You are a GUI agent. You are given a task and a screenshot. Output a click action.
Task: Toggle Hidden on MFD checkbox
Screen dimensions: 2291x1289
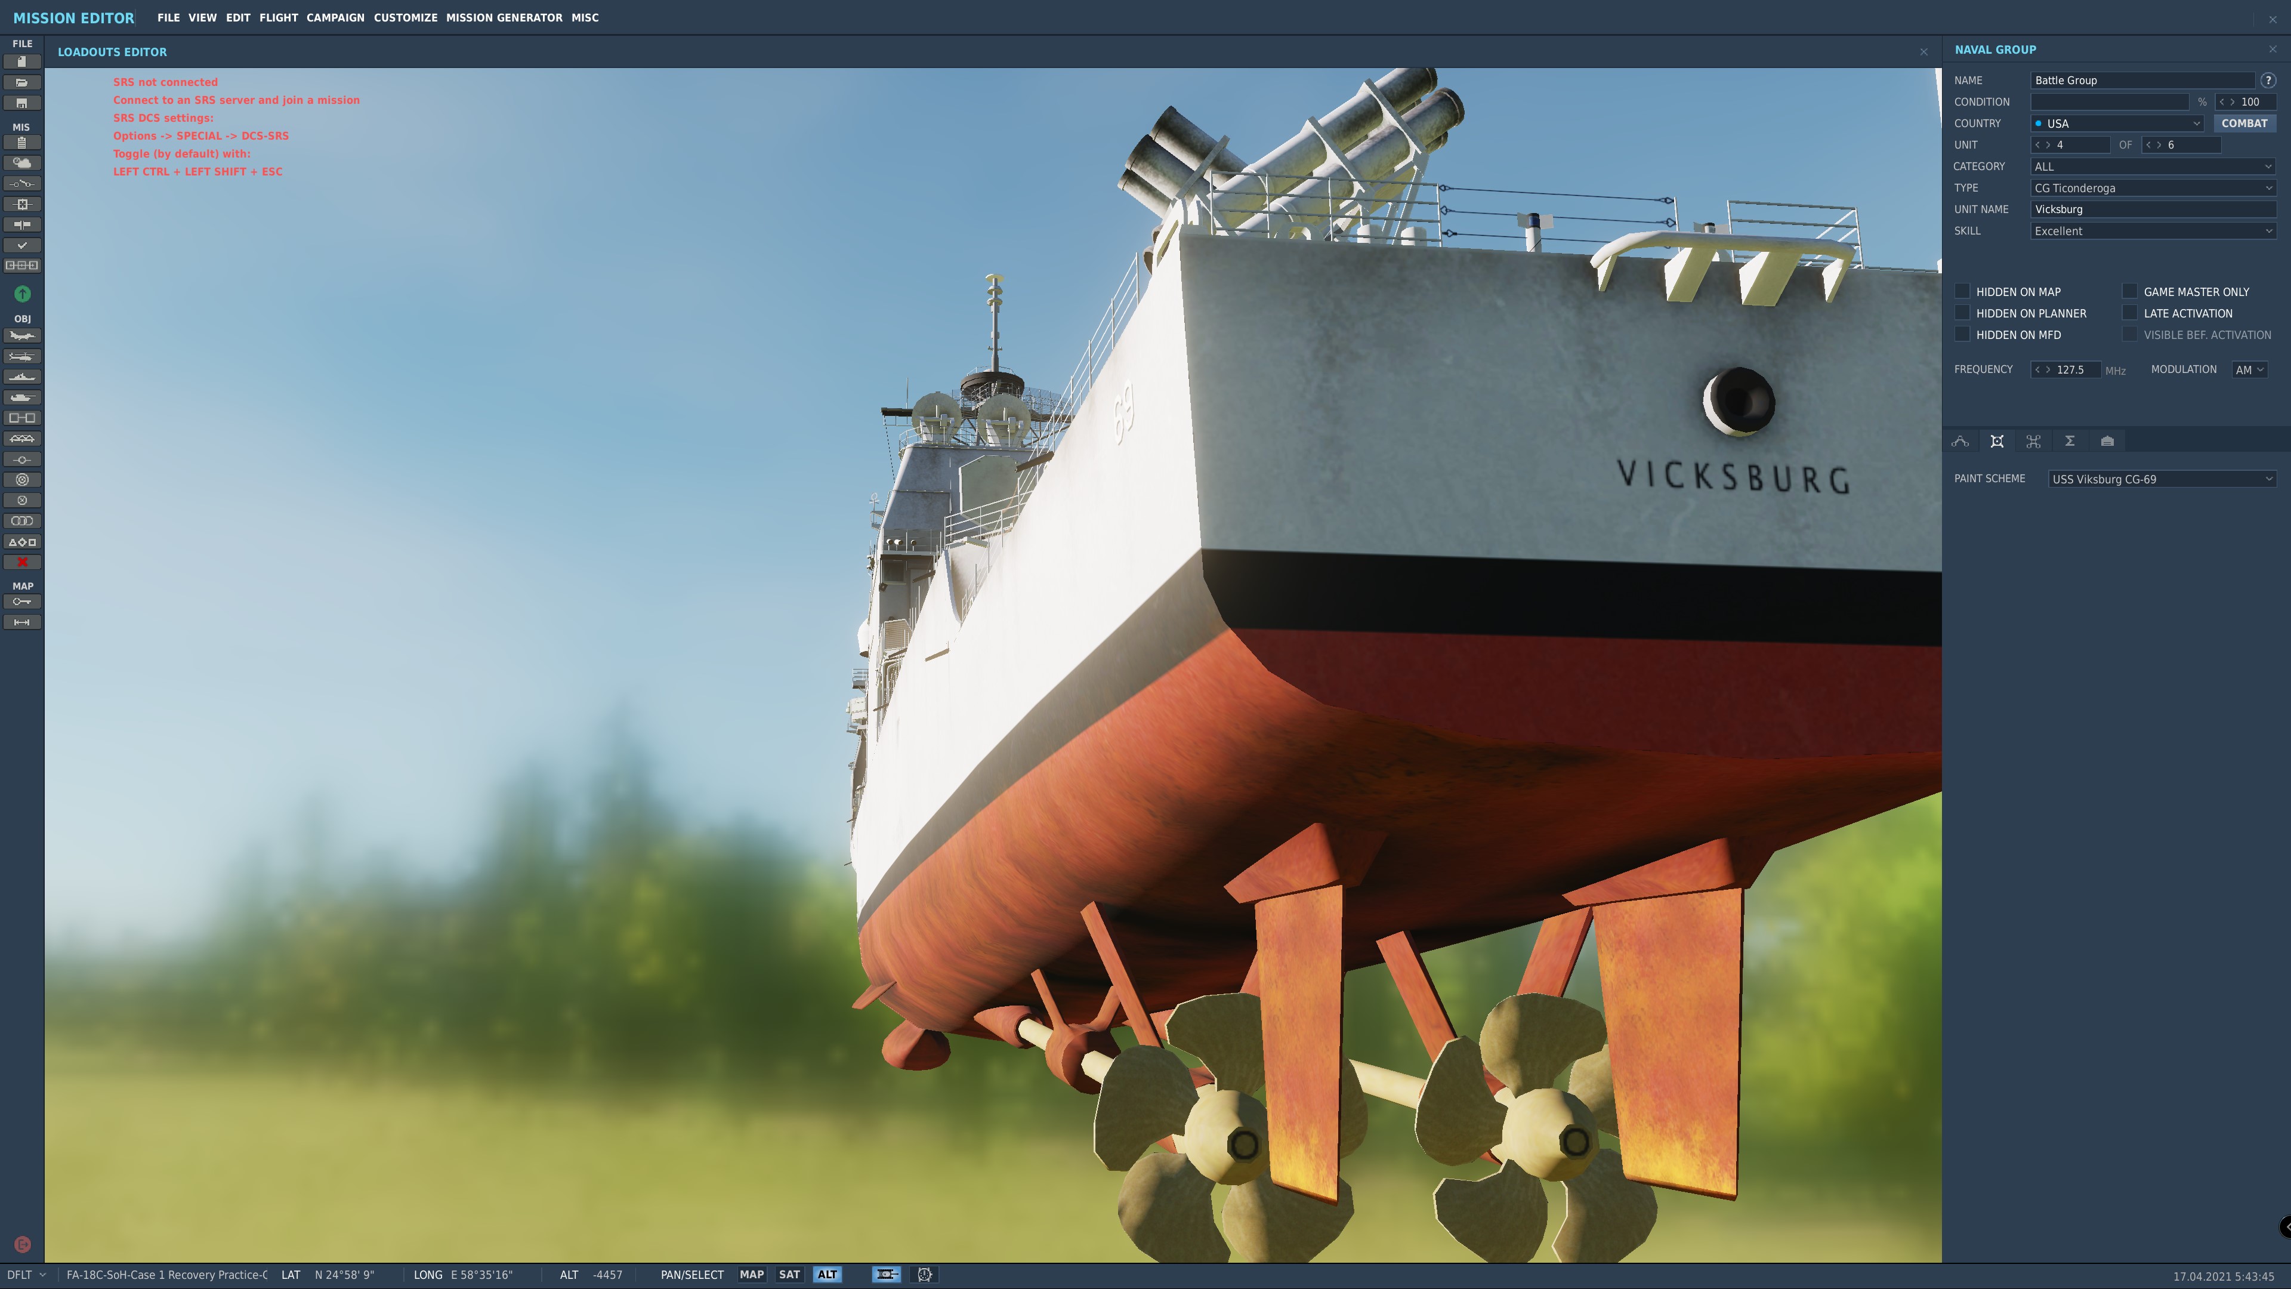pyautogui.click(x=1962, y=334)
